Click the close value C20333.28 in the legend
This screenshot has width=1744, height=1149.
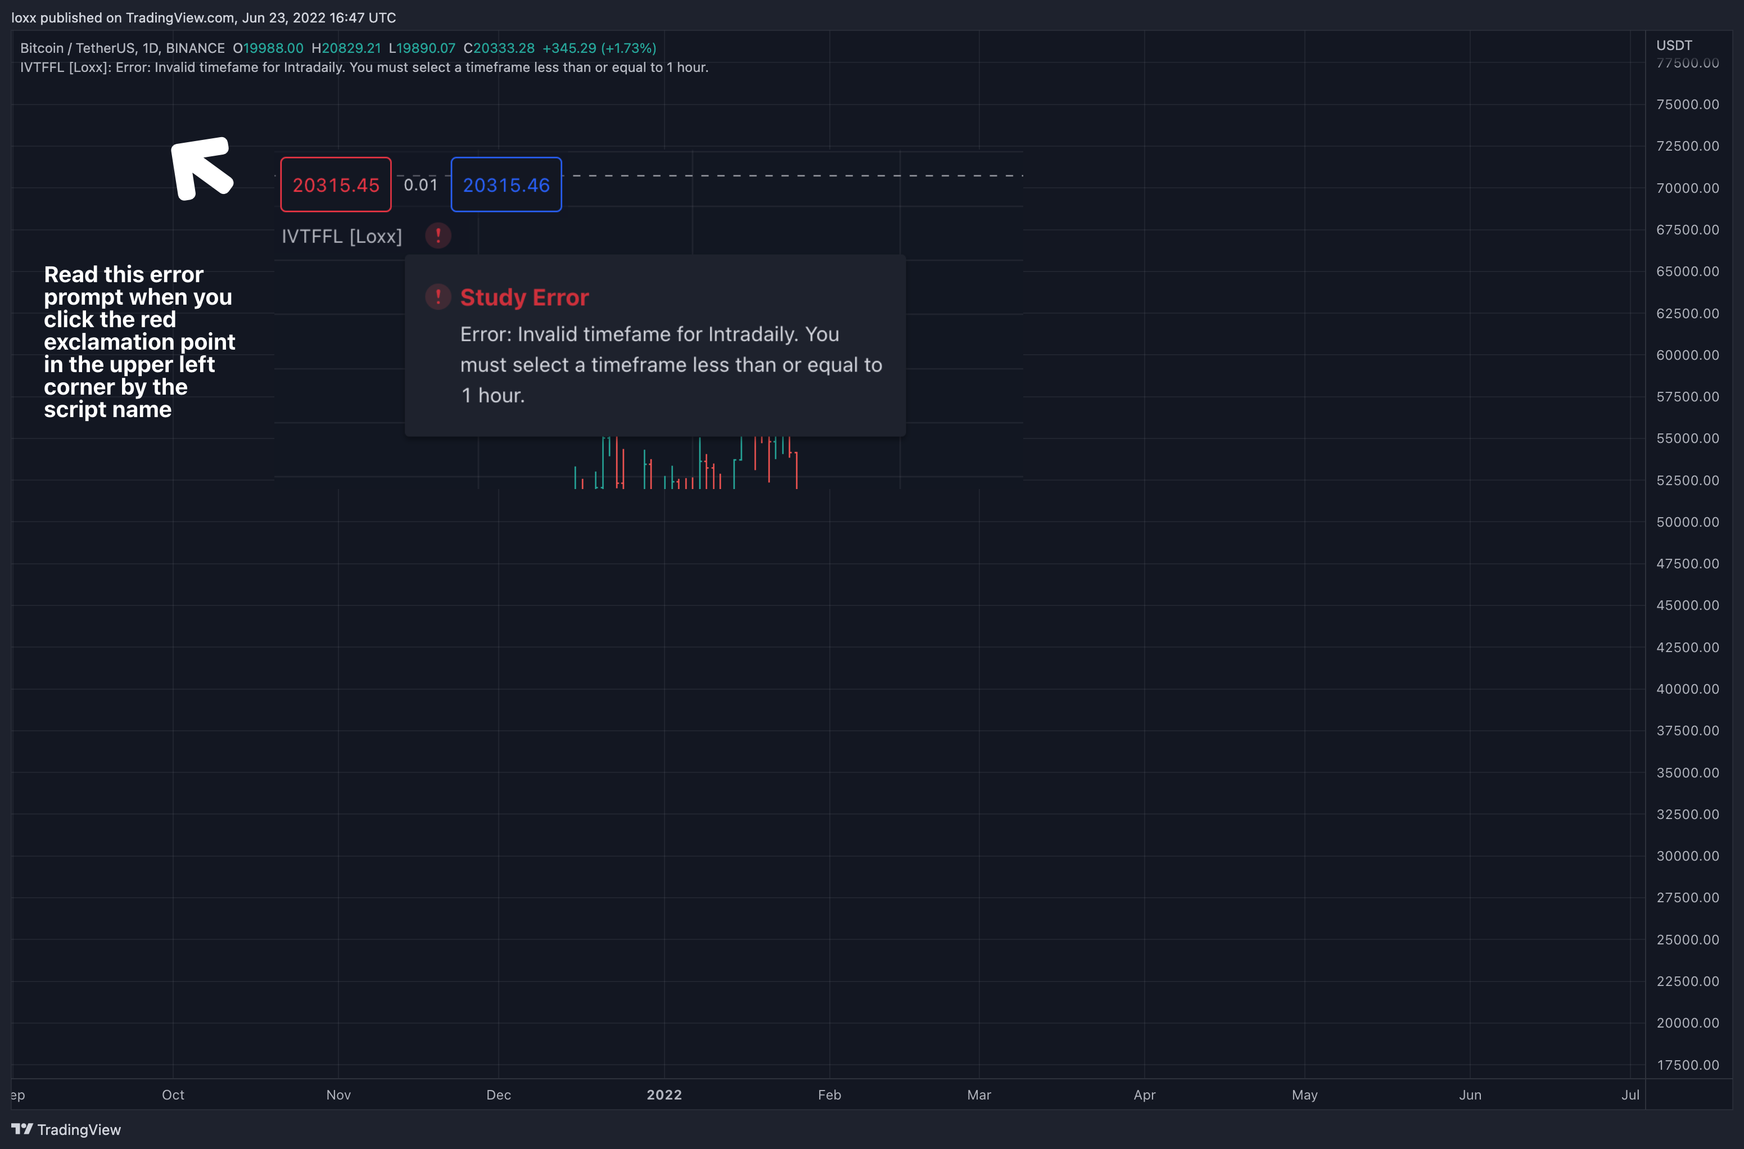[x=499, y=48]
